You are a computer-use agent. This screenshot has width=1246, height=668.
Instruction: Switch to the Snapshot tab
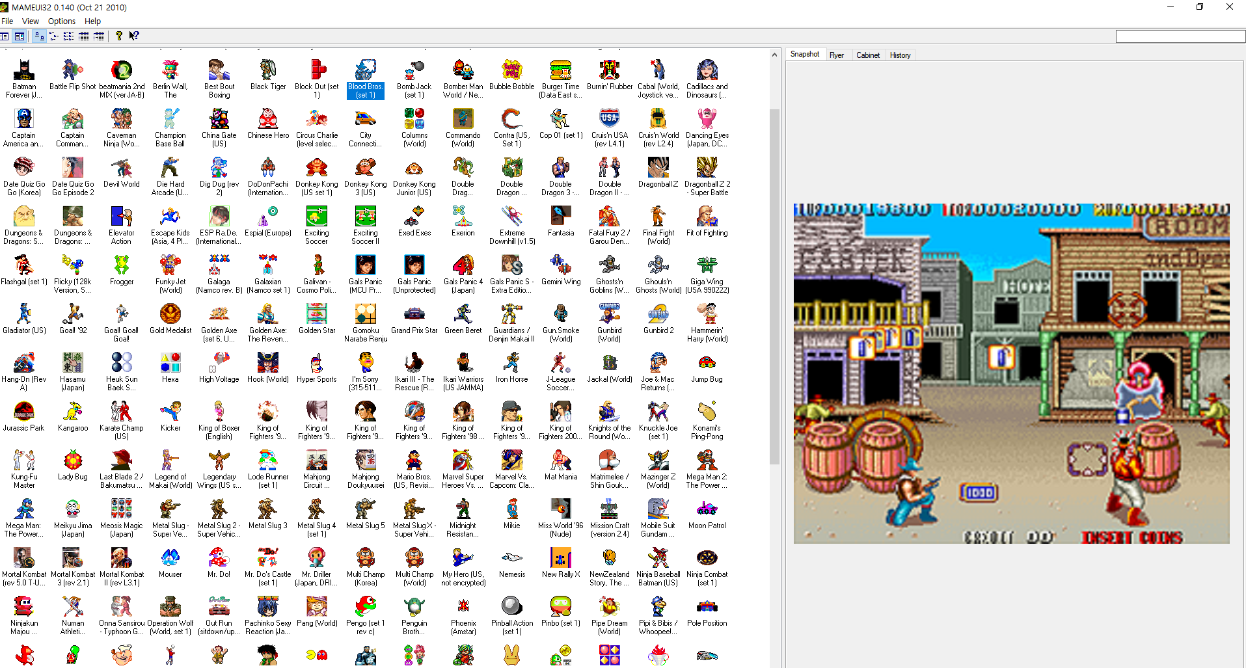point(805,54)
